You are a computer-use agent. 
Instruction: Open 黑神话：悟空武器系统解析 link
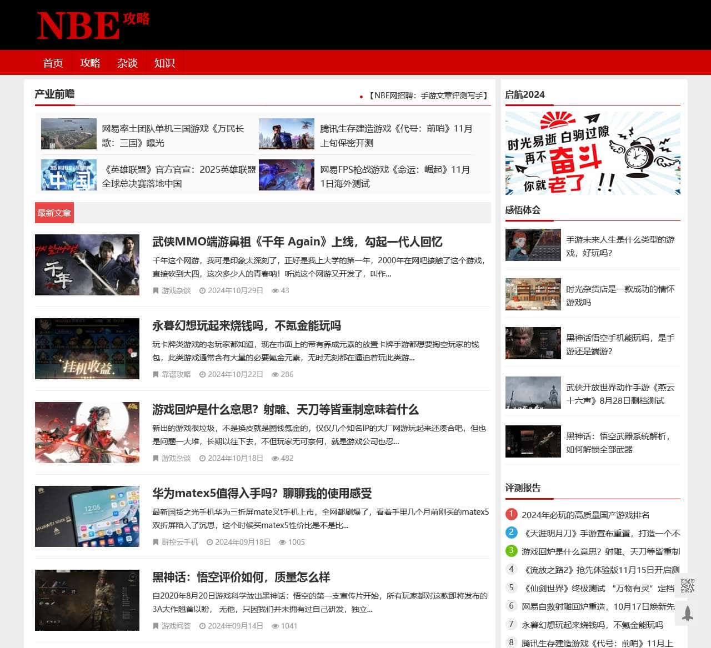[618, 443]
